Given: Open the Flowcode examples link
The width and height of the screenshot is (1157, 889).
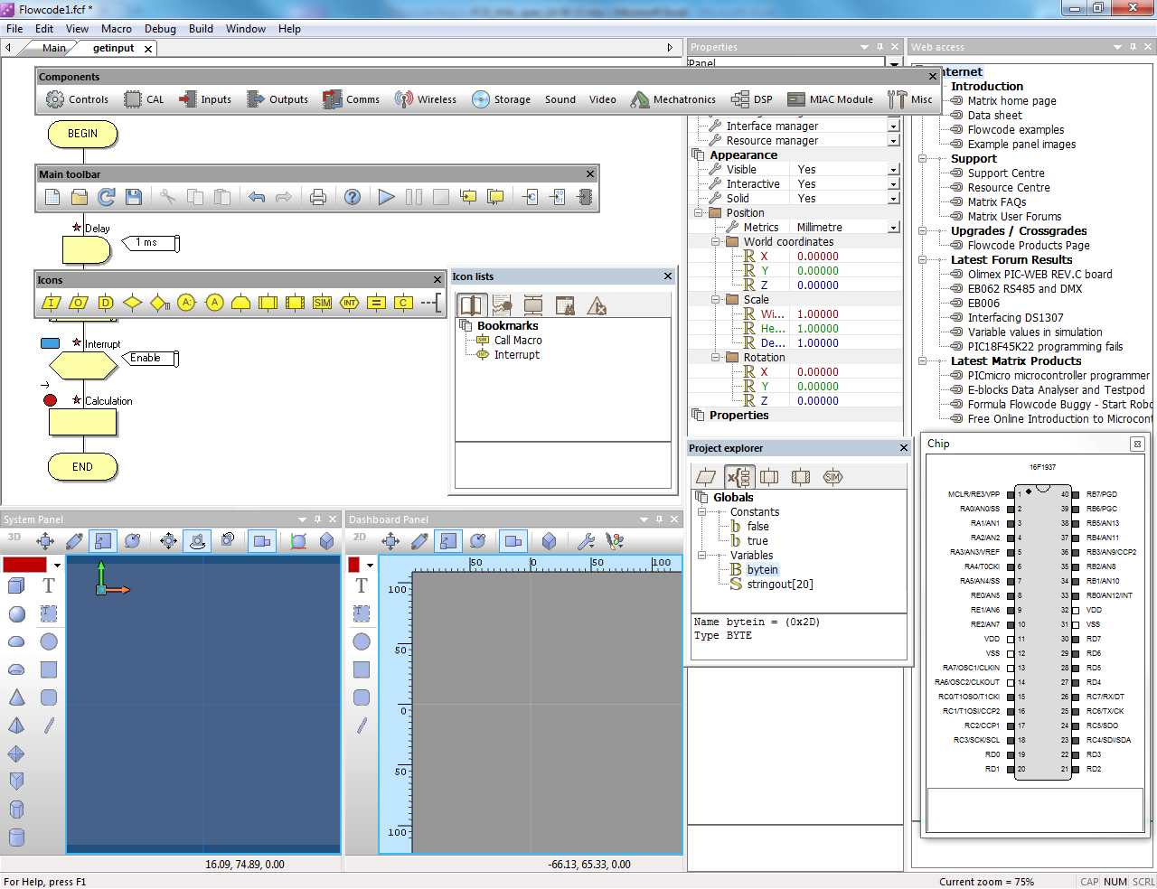Looking at the screenshot, I should [x=1015, y=130].
